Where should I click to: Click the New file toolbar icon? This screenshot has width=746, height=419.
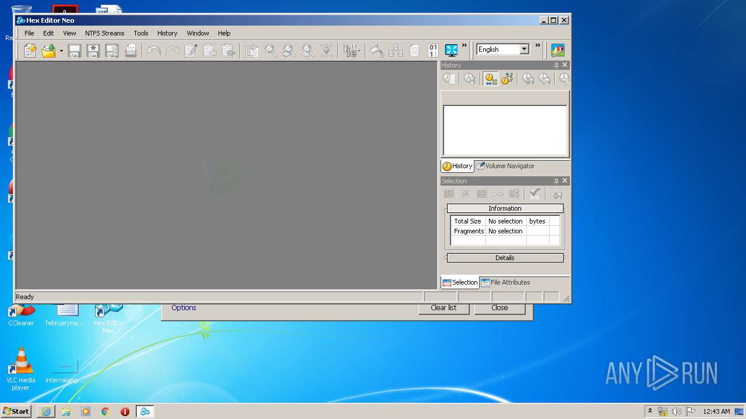coord(30,51)
